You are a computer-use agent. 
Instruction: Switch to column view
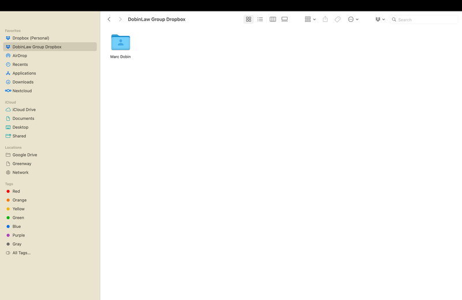pyautogui.click(x=273, y=19)
